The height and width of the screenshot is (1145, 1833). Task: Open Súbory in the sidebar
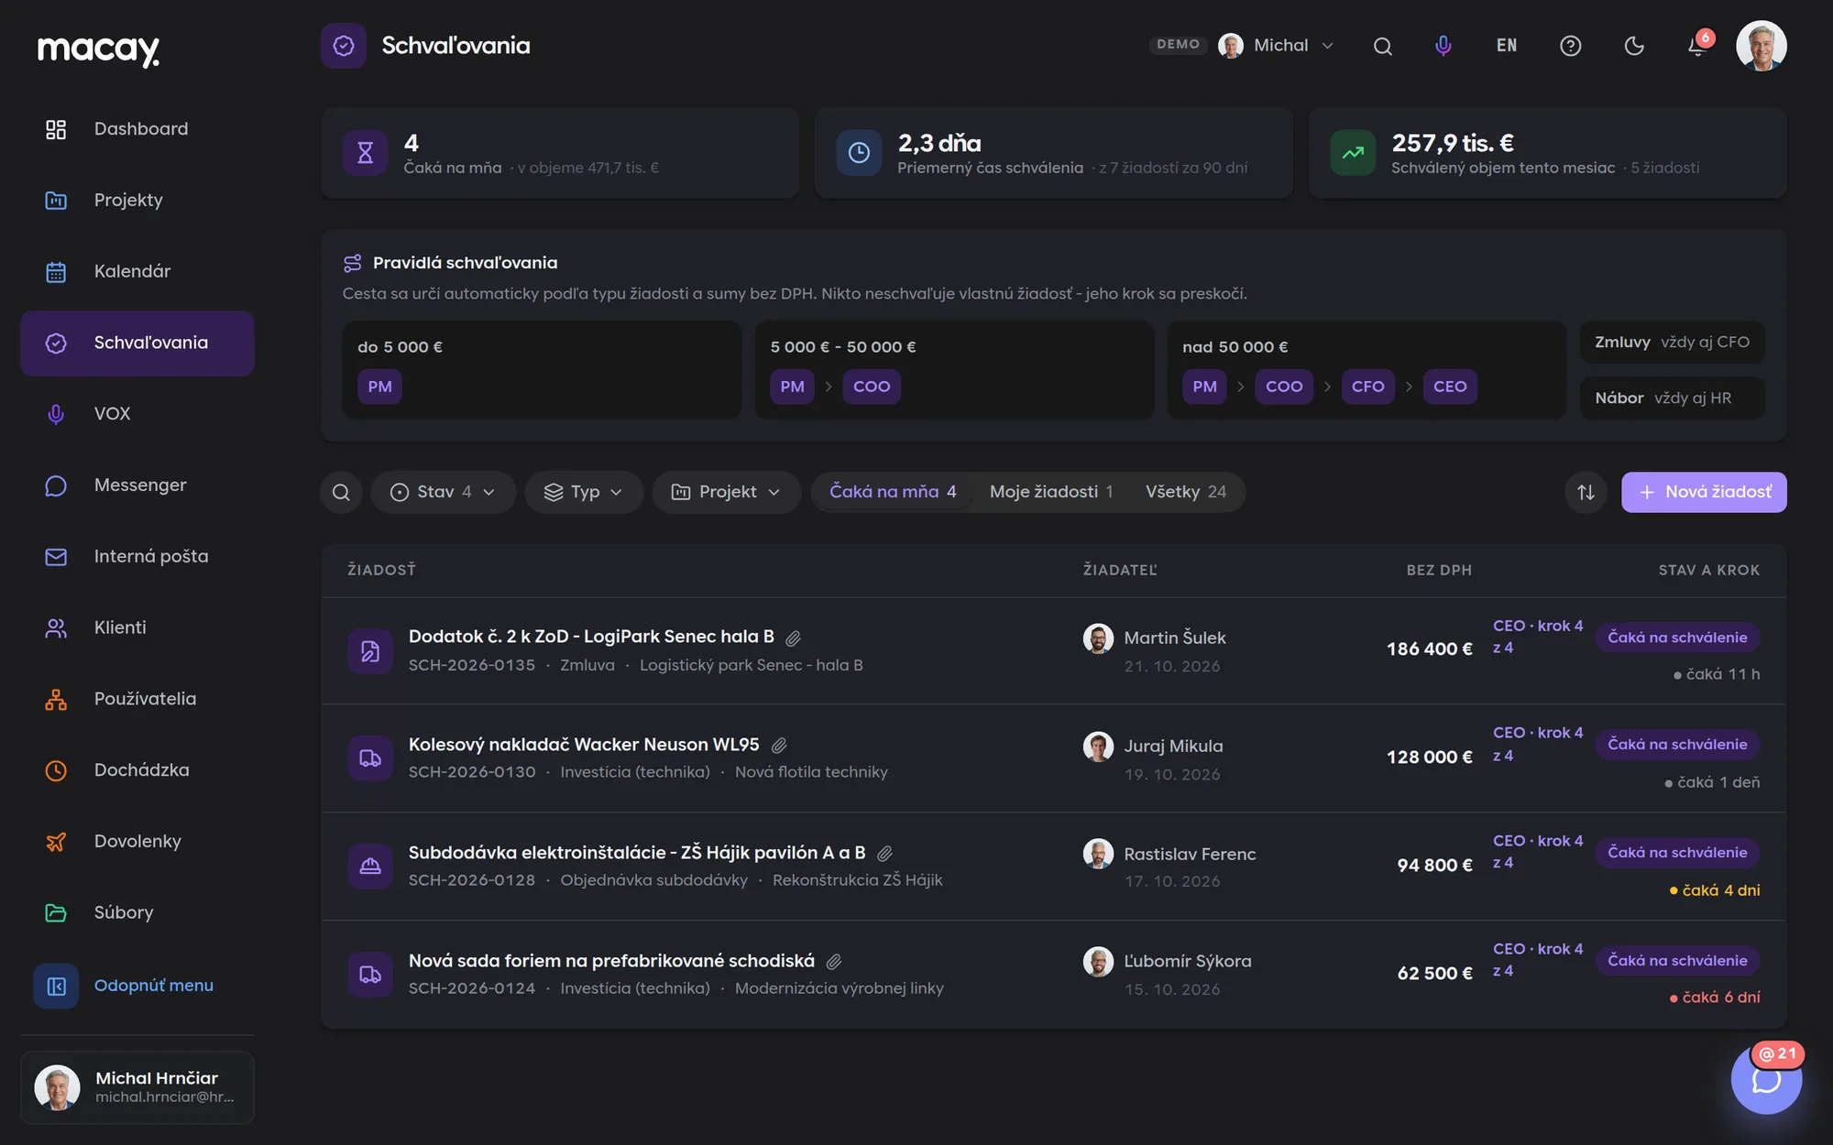[x=137, y=913]
